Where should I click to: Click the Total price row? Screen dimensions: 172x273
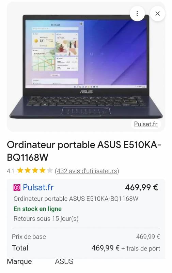click(x=86, y=248)
